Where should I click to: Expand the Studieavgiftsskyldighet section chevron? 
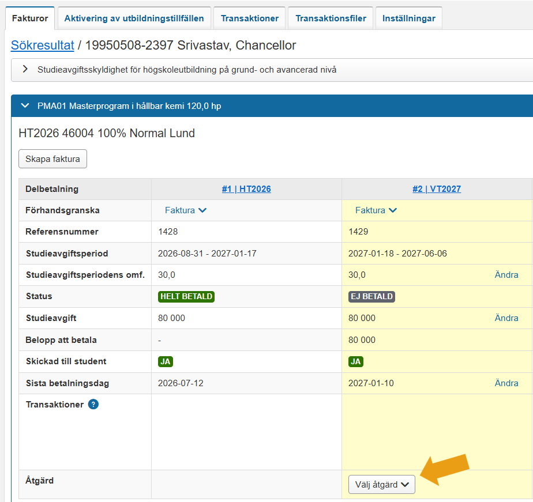(x=25, y=69)
